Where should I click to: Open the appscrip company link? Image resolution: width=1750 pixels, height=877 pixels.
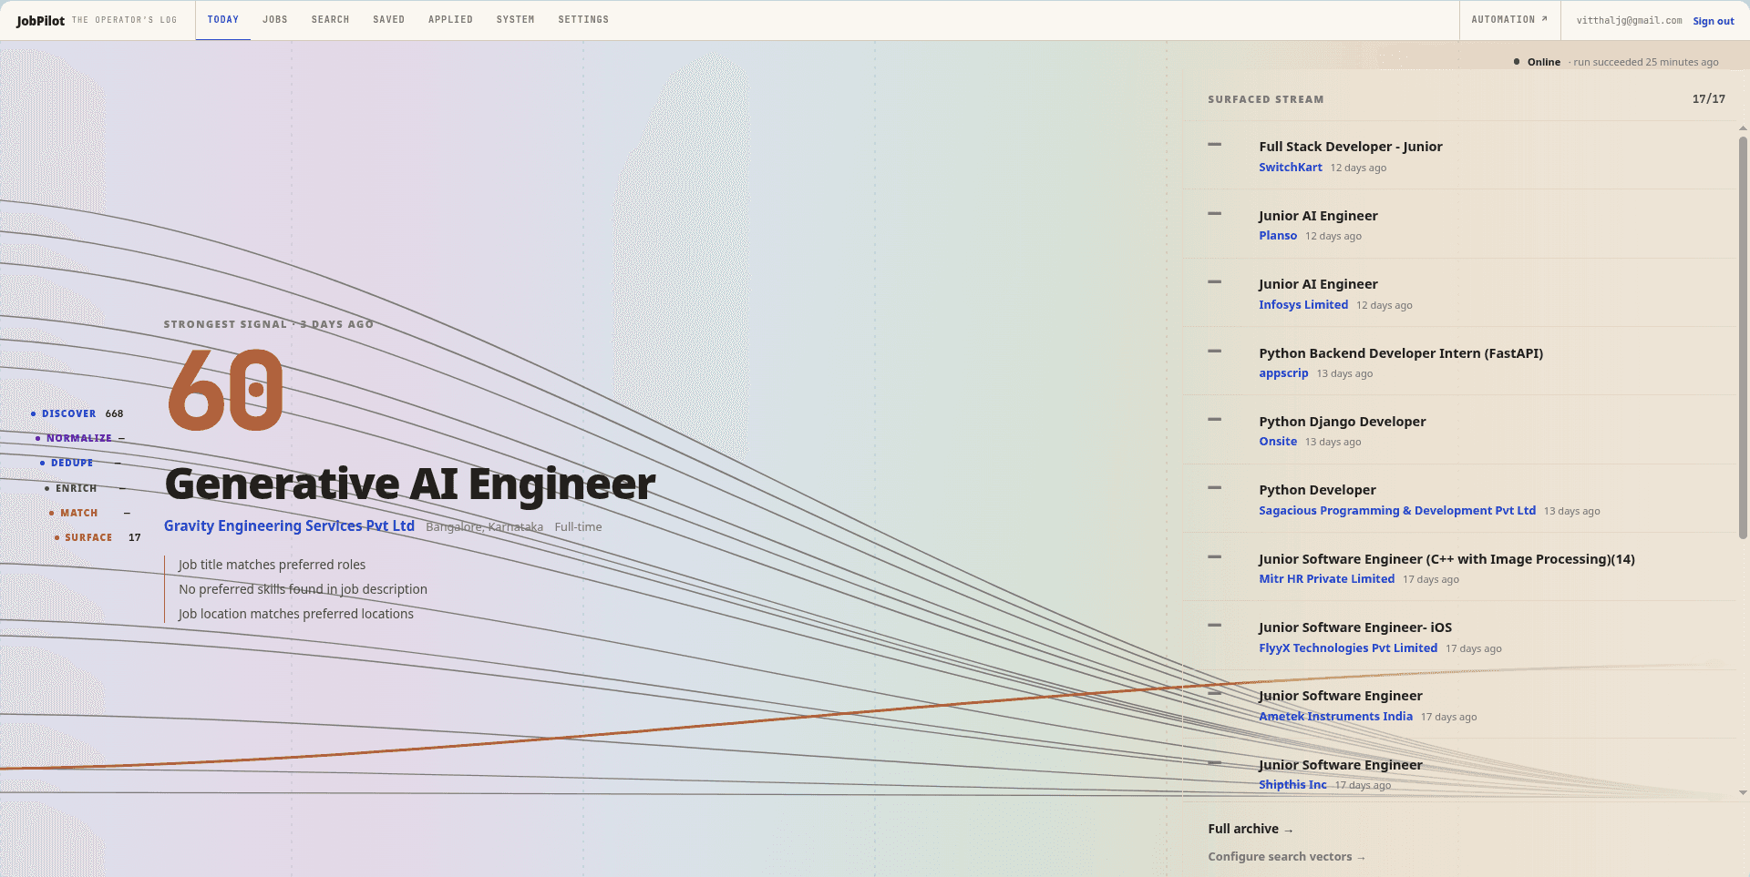point(1283,373)
